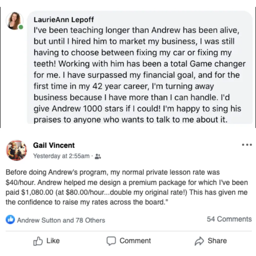Click the friends audience privacy icon
The height and width of the screenshot is (256, 256).
(x=98, y=156)
